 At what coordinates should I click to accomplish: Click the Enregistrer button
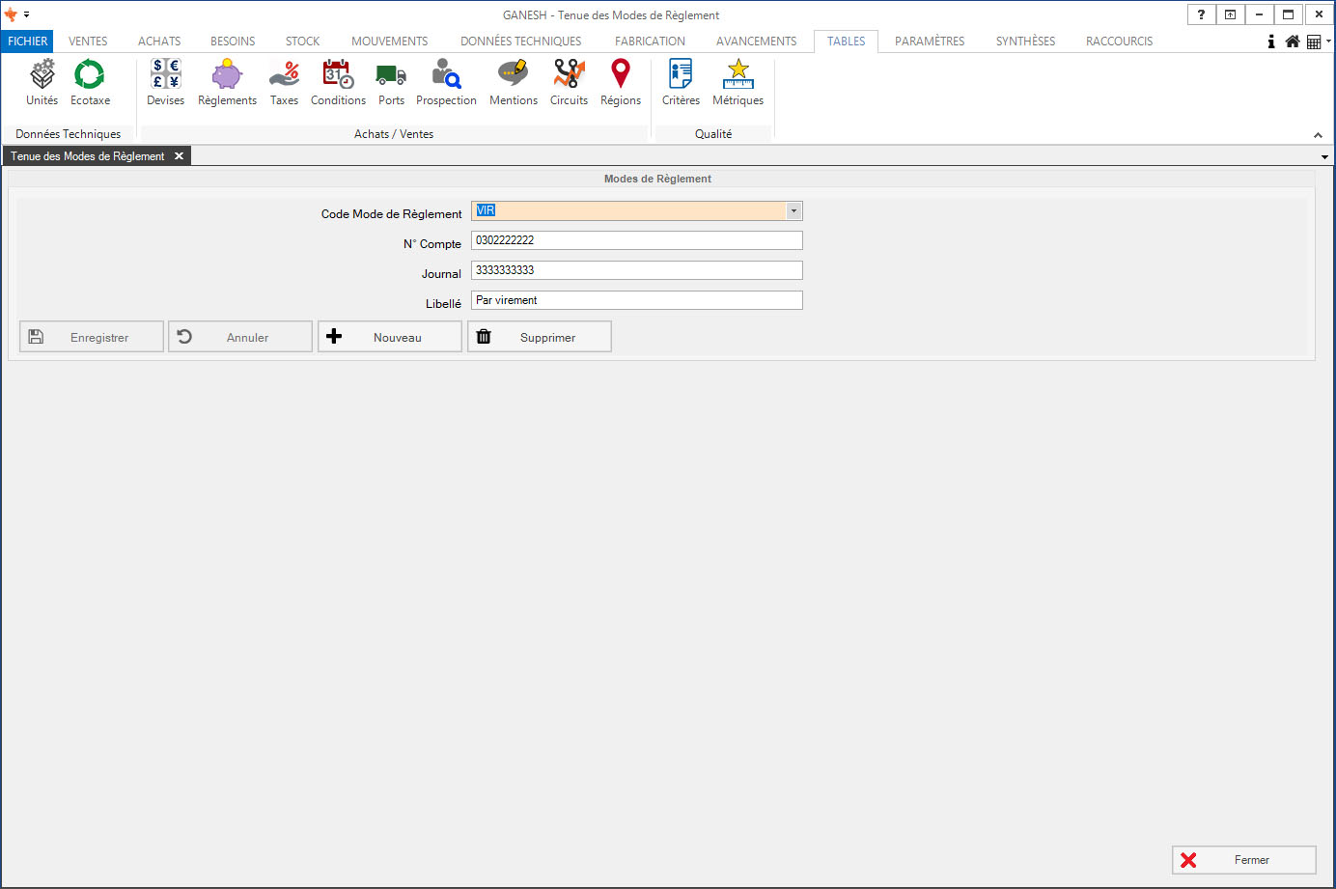pyautogui.click(x=92, y=337)
